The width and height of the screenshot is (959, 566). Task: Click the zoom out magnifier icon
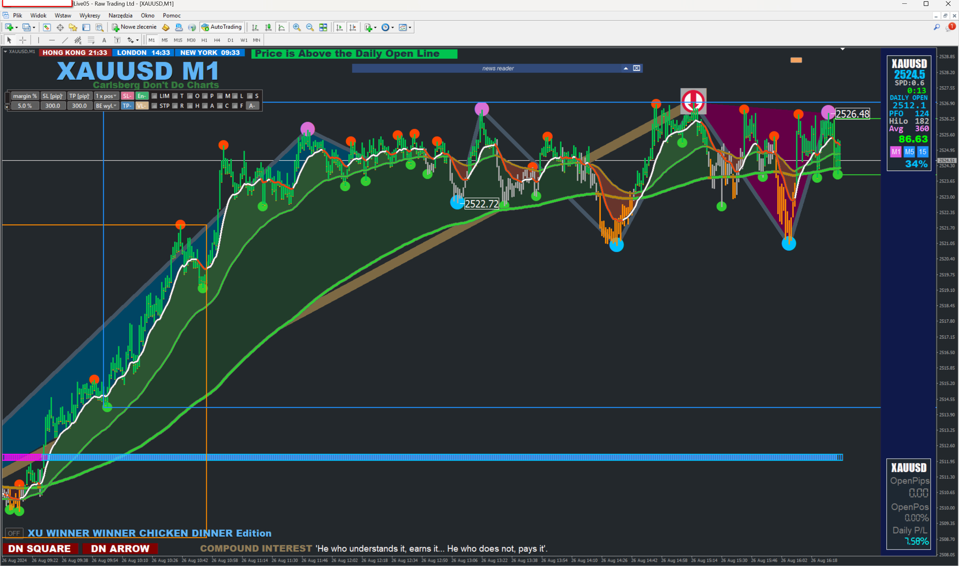click(310, 27)
